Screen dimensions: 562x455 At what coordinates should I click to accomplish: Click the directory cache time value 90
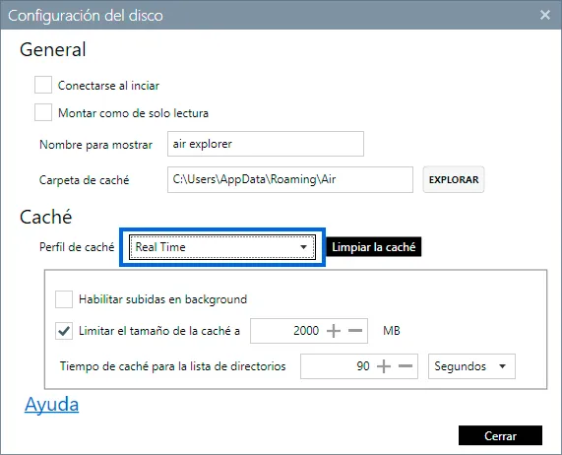pos(363,366)
